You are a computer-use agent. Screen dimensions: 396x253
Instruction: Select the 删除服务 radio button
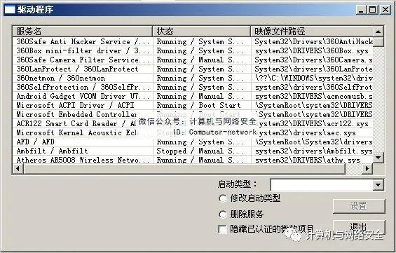[x=222, y=214]
